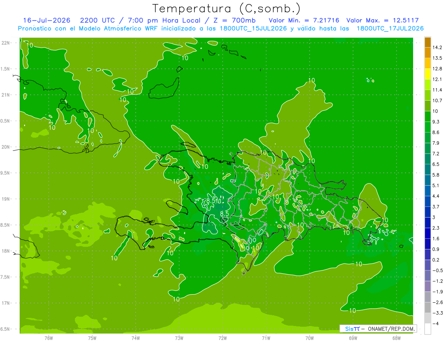
Task: Click the '1800UTC_15JUL2026' initialization timestamp
Action: (253, 28)
